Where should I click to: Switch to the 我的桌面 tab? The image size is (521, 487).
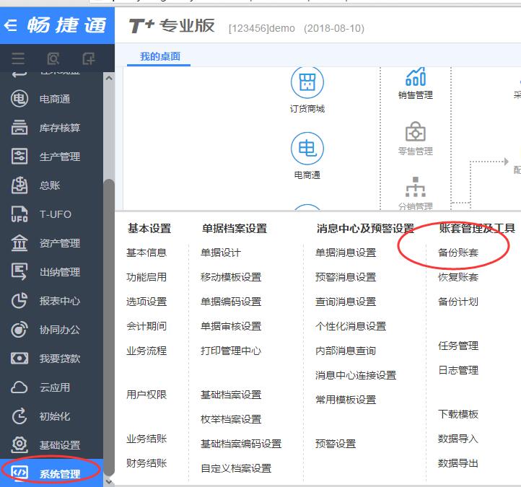160,56
